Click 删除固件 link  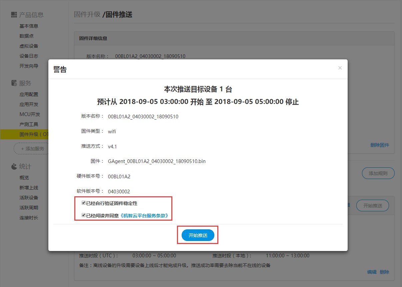[380, 145]
